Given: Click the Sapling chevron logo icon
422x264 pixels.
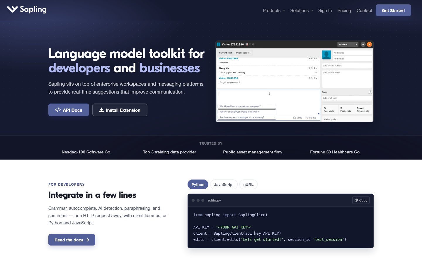Looking at the screenshot, I should coord(12,9).
